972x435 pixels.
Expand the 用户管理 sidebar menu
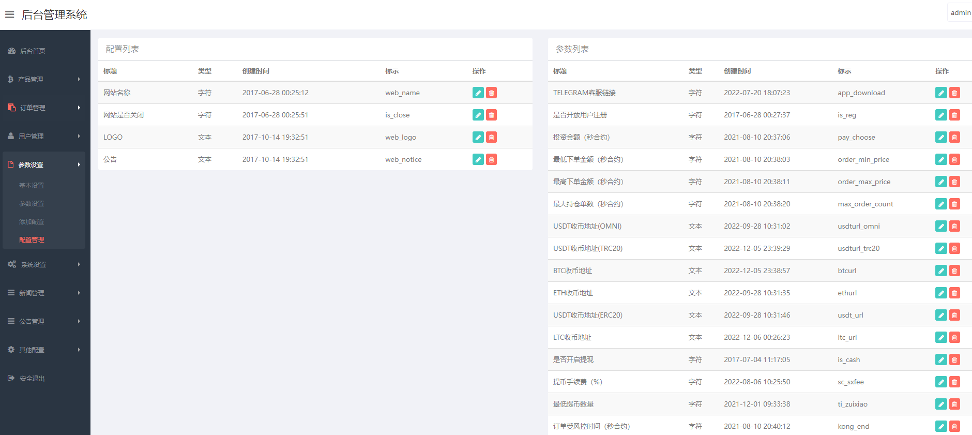(x=44, y=136)
